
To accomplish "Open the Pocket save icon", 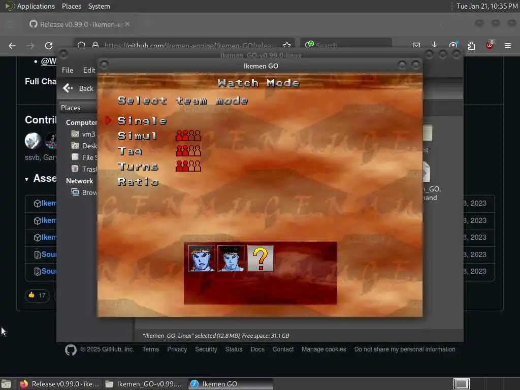I will click(x=416, y=45).
